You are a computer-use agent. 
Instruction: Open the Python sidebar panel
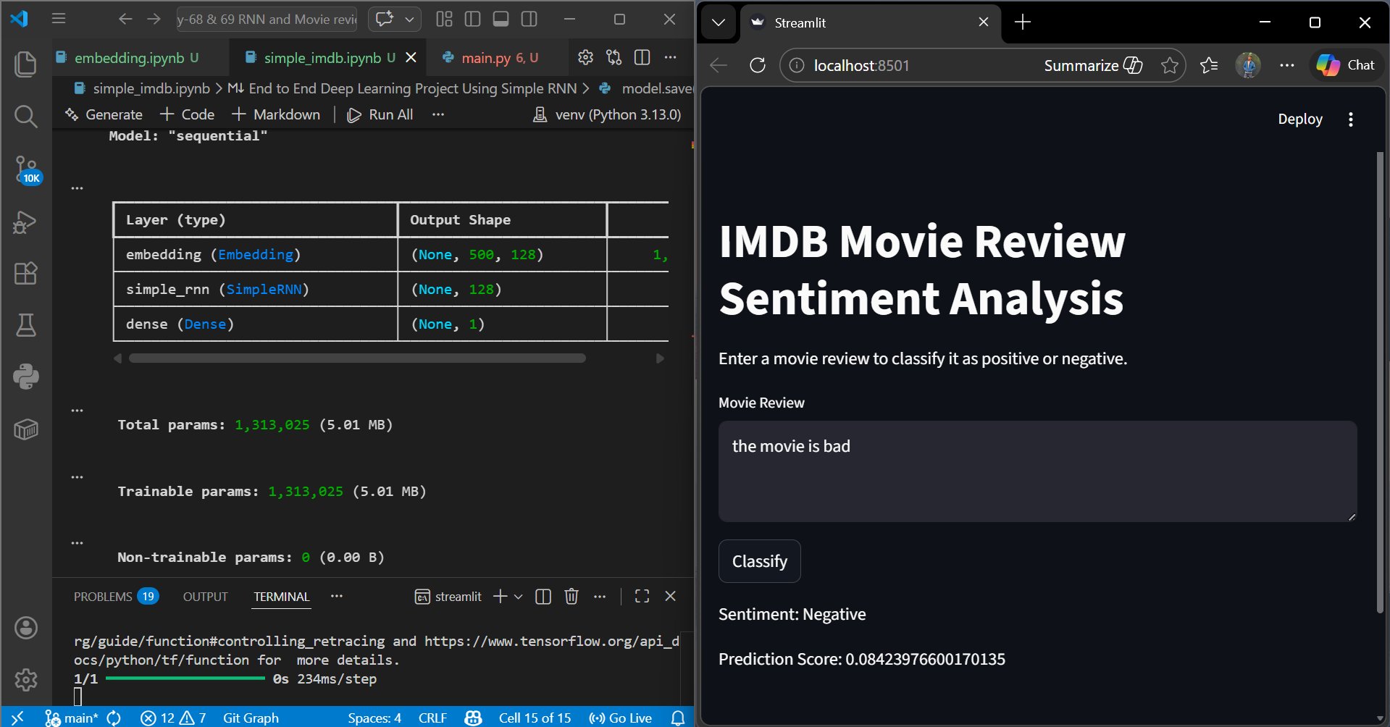[x=25, y=377]
